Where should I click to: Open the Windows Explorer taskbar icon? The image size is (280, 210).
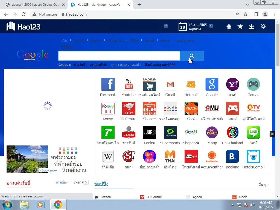point(24,205)
